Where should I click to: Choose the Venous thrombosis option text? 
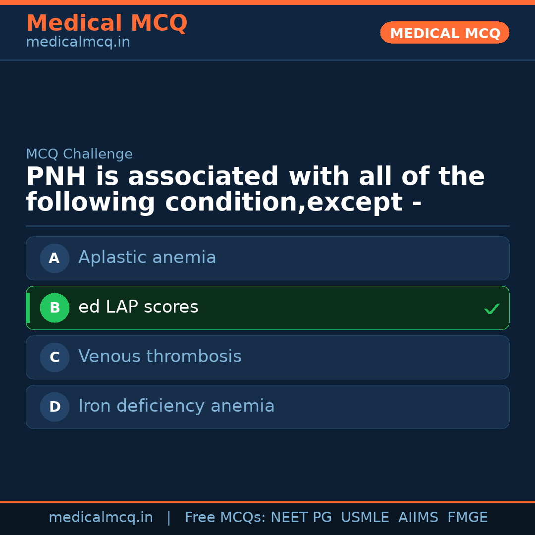(160, 357)
